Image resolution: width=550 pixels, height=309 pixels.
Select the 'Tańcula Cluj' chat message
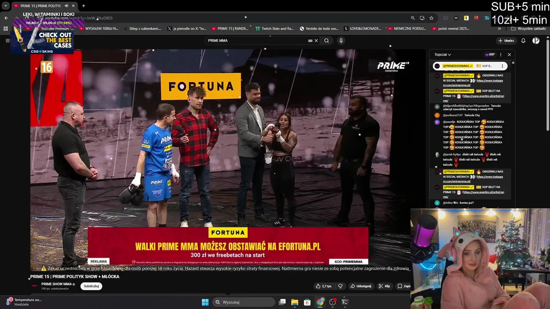click(472, 115)
